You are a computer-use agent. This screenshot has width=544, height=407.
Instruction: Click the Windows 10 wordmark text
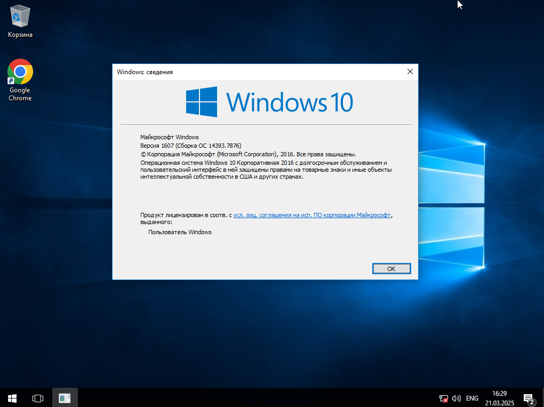tap(290, 101)
